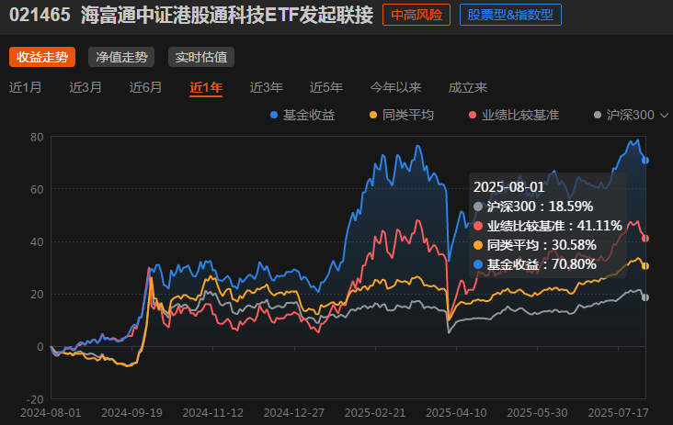Click the x-axis date 2025-07-17
The image size is (673, 425).
click(x=618, y=412)
